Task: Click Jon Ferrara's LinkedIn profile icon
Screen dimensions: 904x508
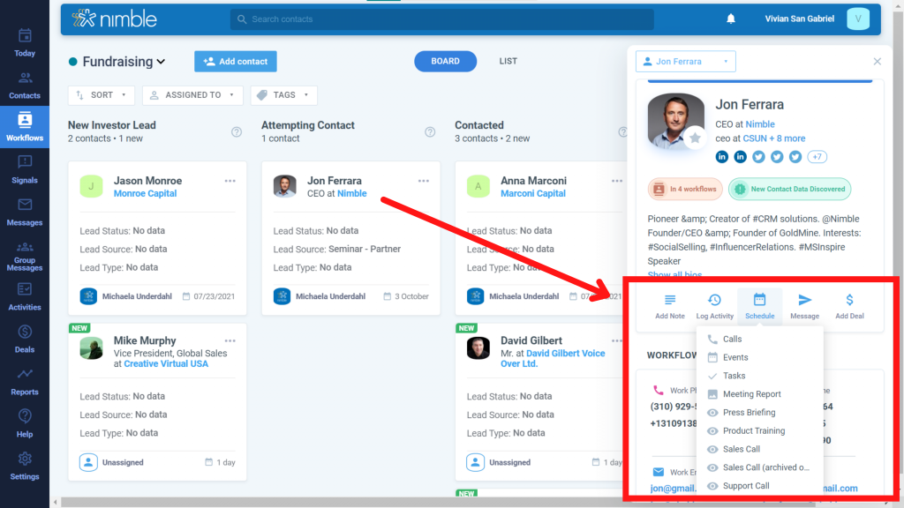Action: pos(722,157)
